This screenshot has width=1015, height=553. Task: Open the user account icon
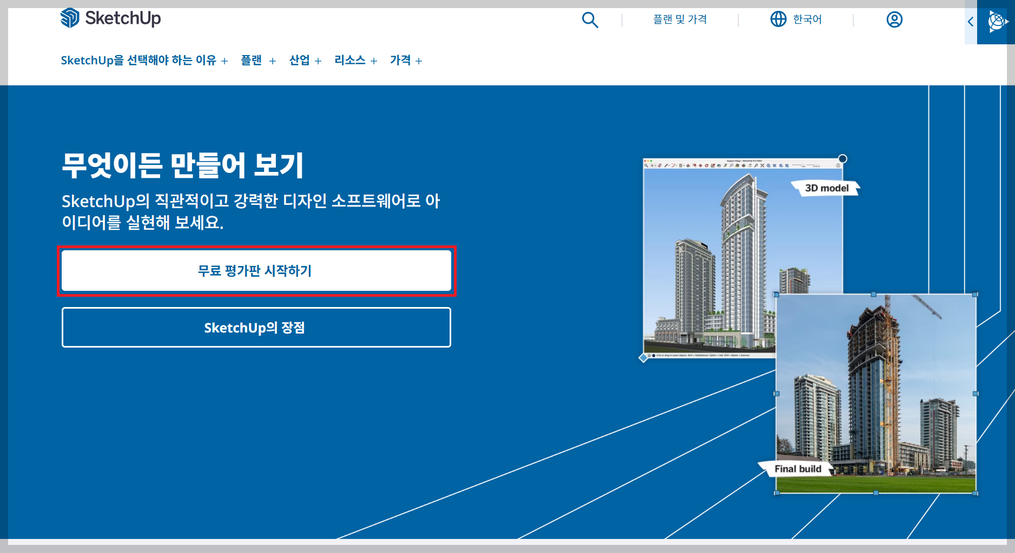[894, 20]
